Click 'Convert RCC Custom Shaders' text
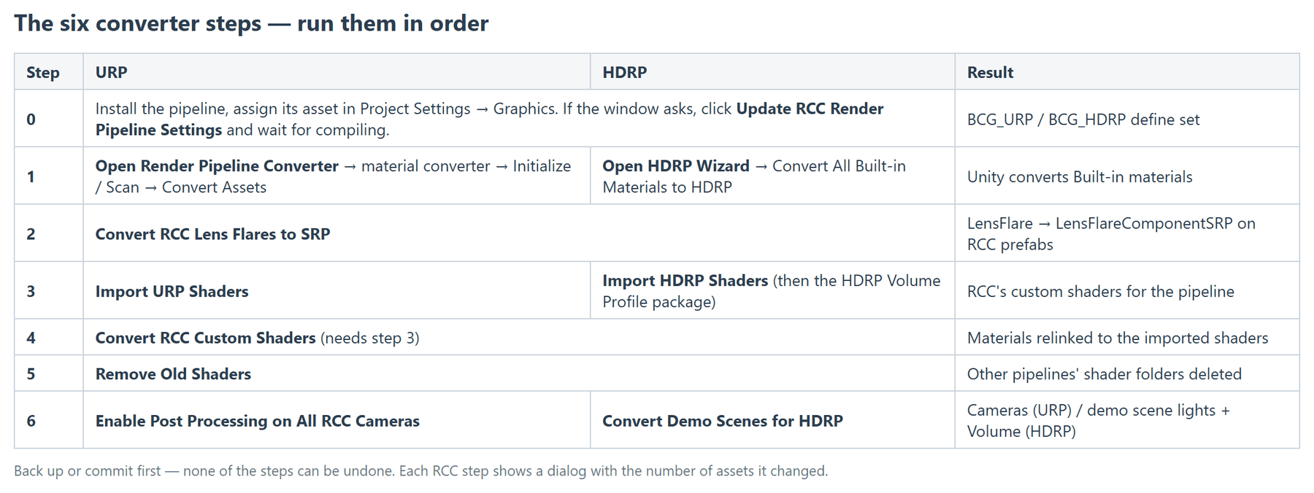 pyautogui.click(x=205, y=338)
